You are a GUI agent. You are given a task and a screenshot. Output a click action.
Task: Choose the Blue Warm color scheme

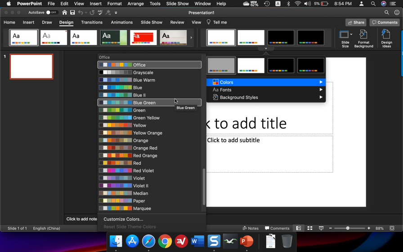(x=149, y=80)
